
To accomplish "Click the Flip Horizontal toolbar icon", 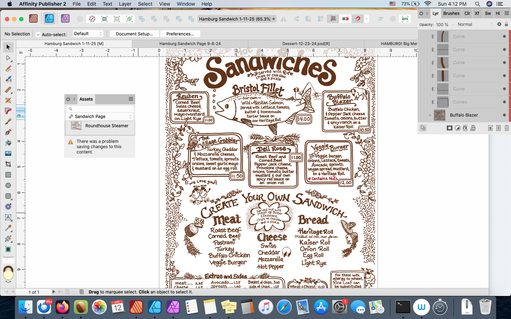I will tap(284, 19).
